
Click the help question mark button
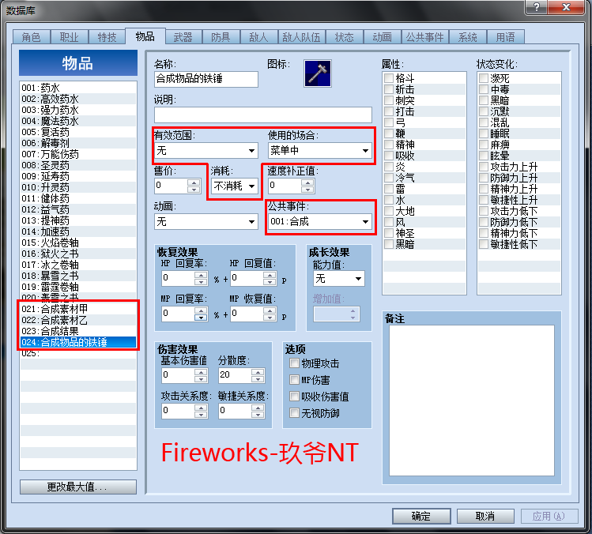coord(537,7)
